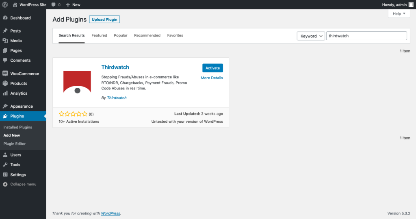Image resolution: width=416 pixels, height=219 pixels.
Task: Click the Thirdwatch plugin logo thumbnail
Action: pos(77,82)
